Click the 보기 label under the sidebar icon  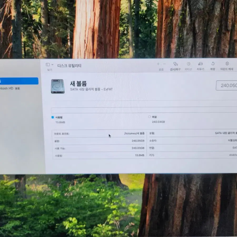tap(50, 70)
